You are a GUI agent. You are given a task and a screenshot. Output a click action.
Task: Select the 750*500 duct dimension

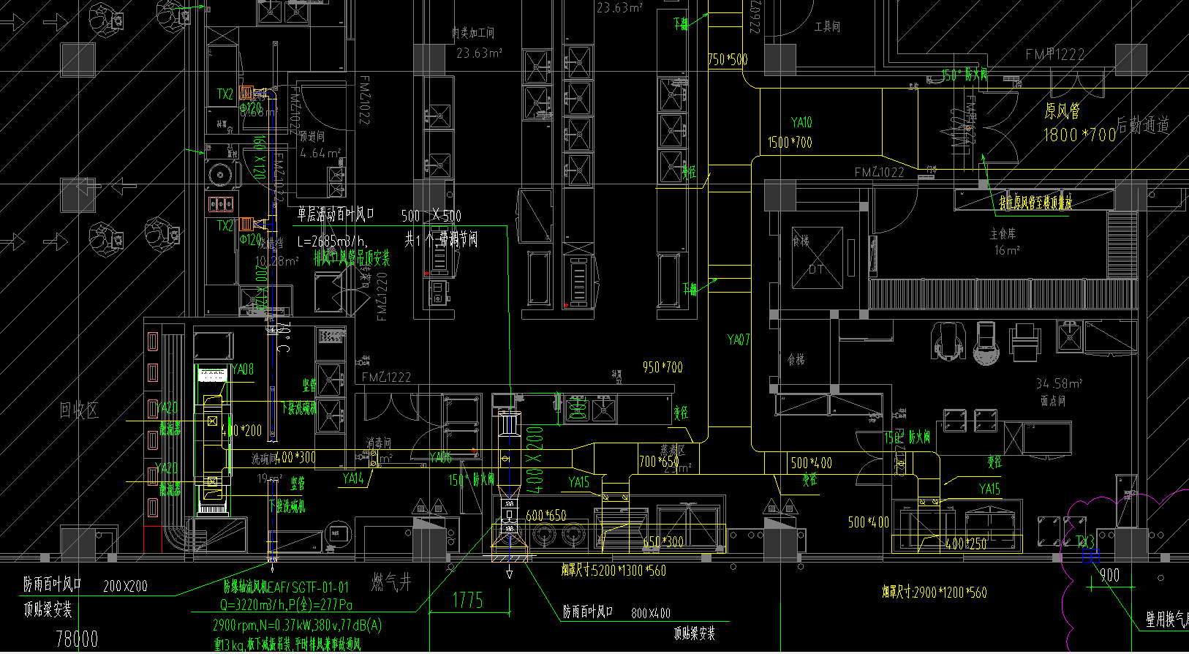point(728,59)
